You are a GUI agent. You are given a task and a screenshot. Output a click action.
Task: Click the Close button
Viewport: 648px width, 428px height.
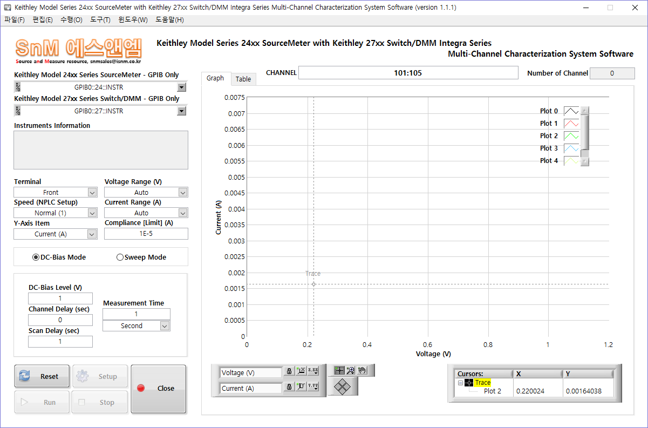click(159, 389)
